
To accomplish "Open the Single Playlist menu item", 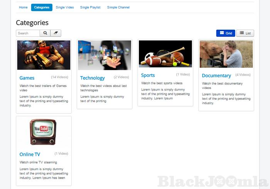I will [x=90, y=7].
